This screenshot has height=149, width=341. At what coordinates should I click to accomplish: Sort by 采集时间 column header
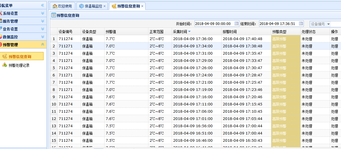coord(180,32)
